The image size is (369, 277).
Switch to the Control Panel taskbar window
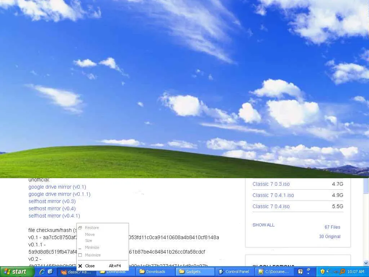[235, 272]
